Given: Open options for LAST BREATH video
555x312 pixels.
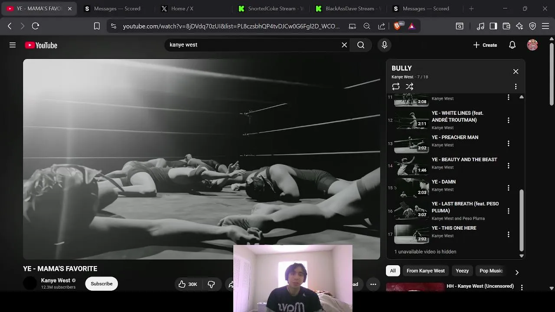Looking at the screenshot, I should [508, 211].
